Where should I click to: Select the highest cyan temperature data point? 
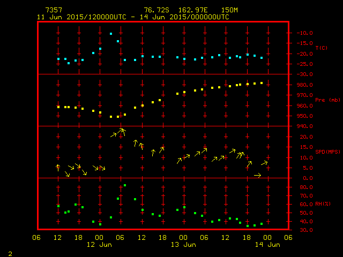pyautogui.click(x=111, y=34)
